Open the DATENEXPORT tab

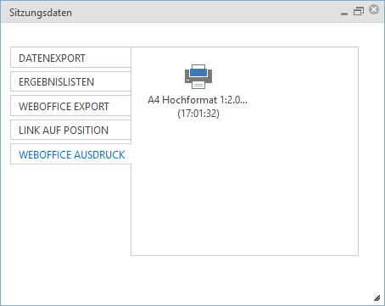coord(70,58)
